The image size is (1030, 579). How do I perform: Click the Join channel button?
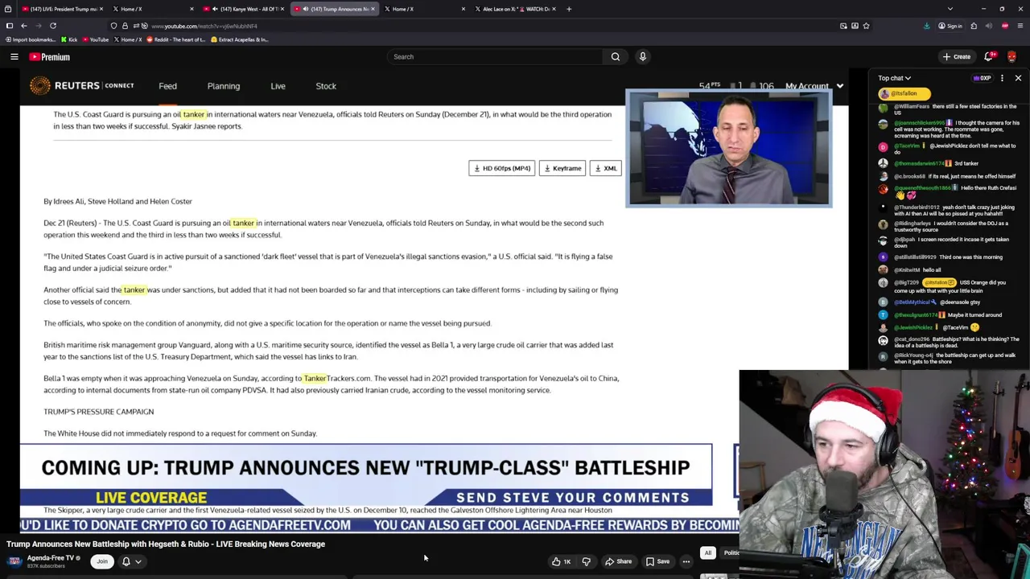tap(101, 561)
